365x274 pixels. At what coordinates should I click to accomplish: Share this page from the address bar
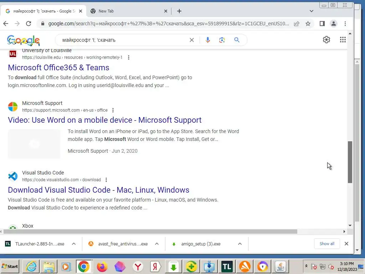297,24
